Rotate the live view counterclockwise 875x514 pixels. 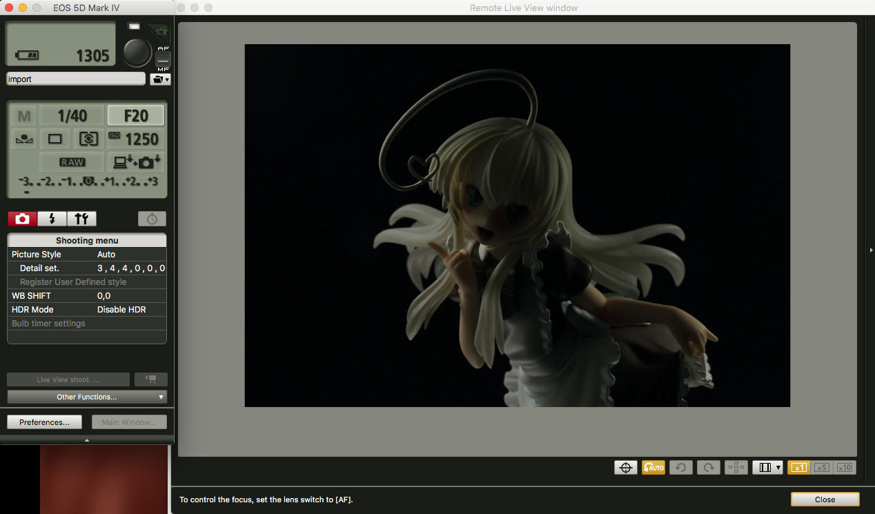[x=681, y=467]
